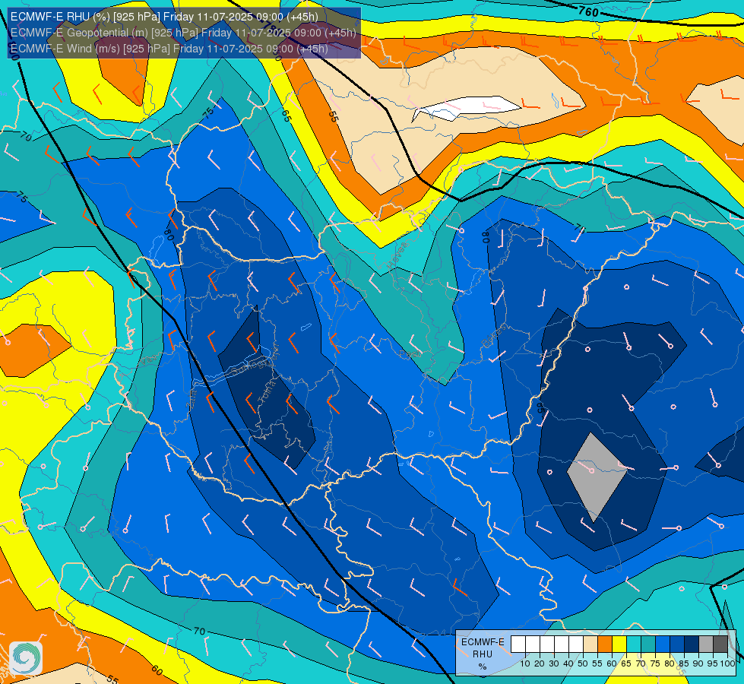Click the Békés county label
This screenshot has width=744, height=684.
(x=492, y=336)
